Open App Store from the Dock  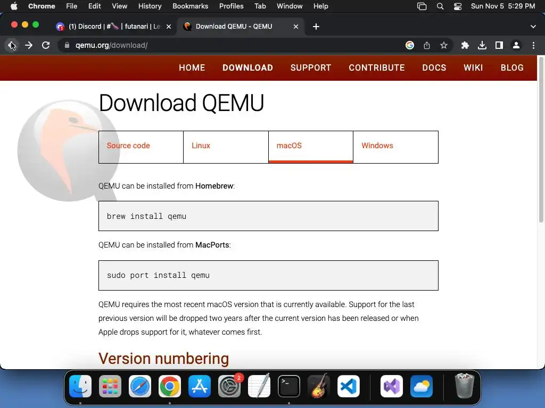200,386
